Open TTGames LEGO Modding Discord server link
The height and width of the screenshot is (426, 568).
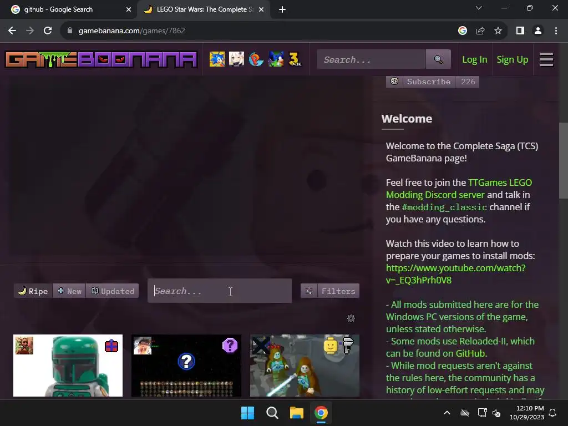459,189
